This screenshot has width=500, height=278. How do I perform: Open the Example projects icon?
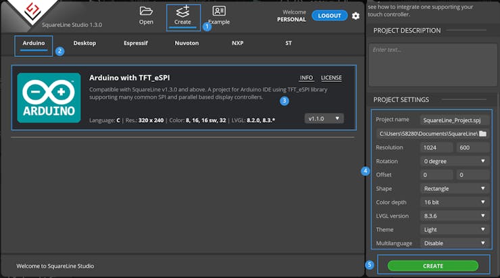pos(219,11)
